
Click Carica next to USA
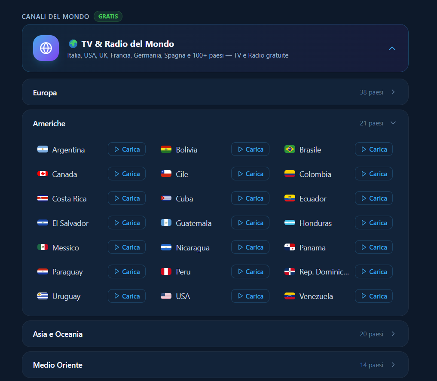click(250, 296)
